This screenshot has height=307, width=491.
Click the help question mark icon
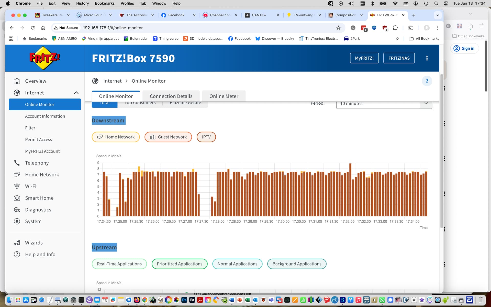pos(427,81)
